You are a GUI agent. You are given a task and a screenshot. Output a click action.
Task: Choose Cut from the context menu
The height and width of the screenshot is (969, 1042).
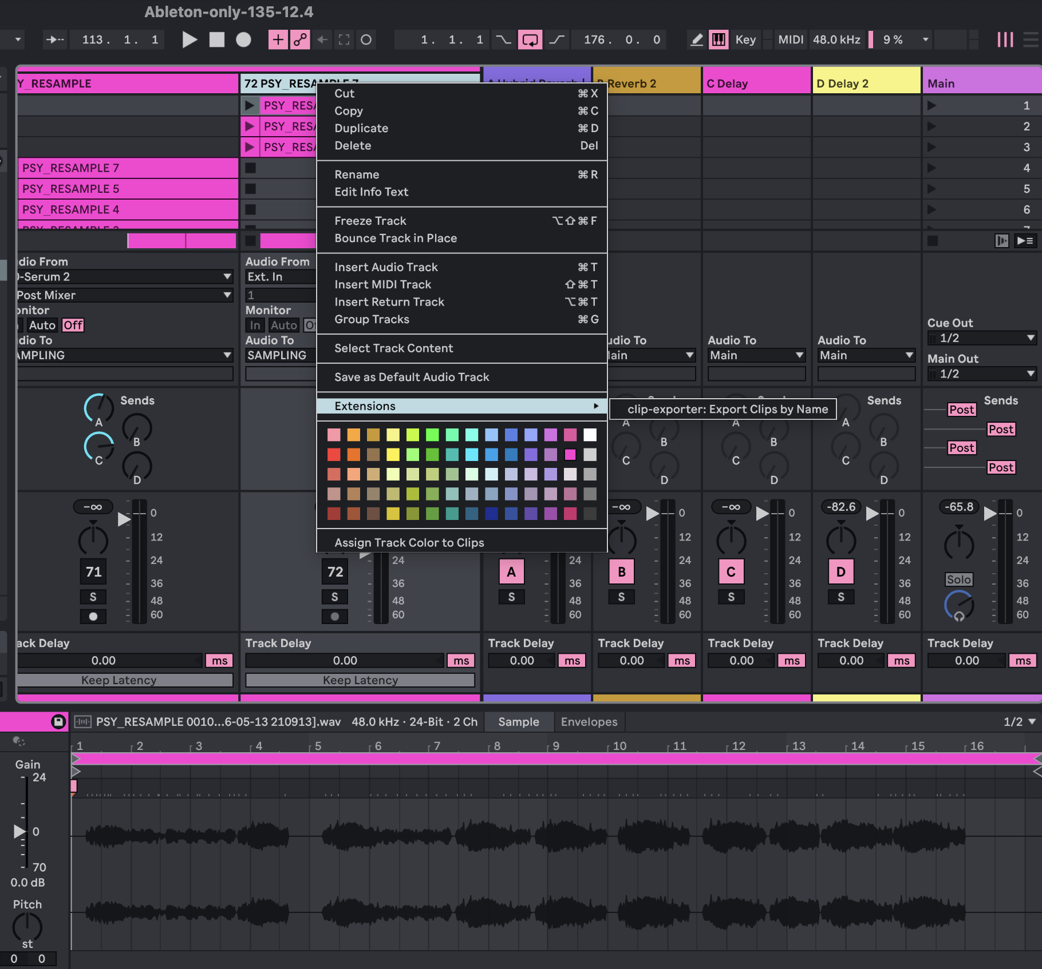(462, 93)
